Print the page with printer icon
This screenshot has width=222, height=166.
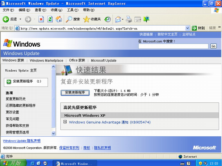[129, 19]
